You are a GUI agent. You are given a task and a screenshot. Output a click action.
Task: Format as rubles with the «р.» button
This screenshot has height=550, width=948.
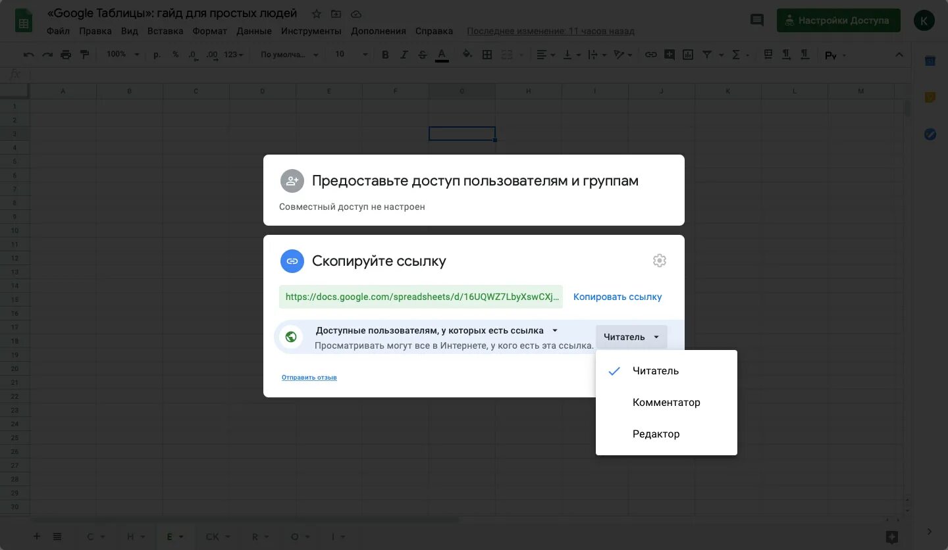click(157, 55)
